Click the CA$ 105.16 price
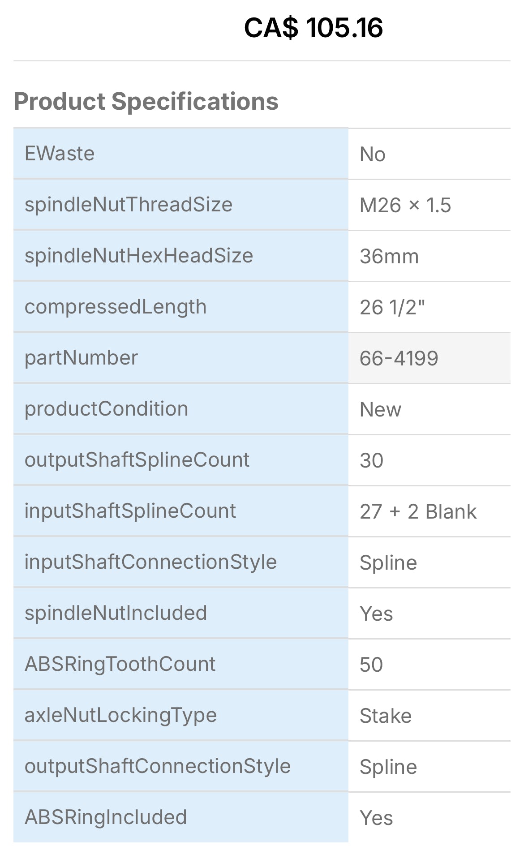Viewport: 524px width, 850px height. point(313,28)
